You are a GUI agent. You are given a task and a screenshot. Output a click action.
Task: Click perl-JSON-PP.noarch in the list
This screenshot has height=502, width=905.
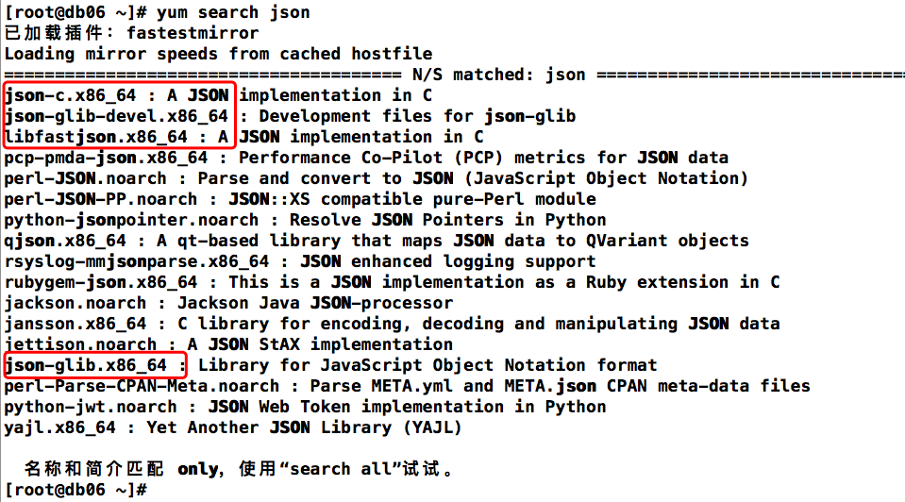click(100, 199)
